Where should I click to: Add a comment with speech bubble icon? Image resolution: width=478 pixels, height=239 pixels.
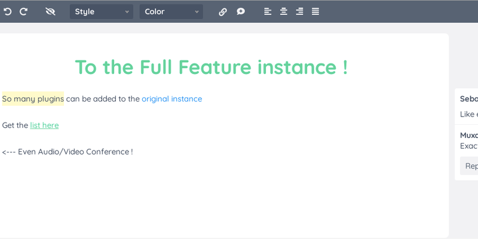[241, 11]
